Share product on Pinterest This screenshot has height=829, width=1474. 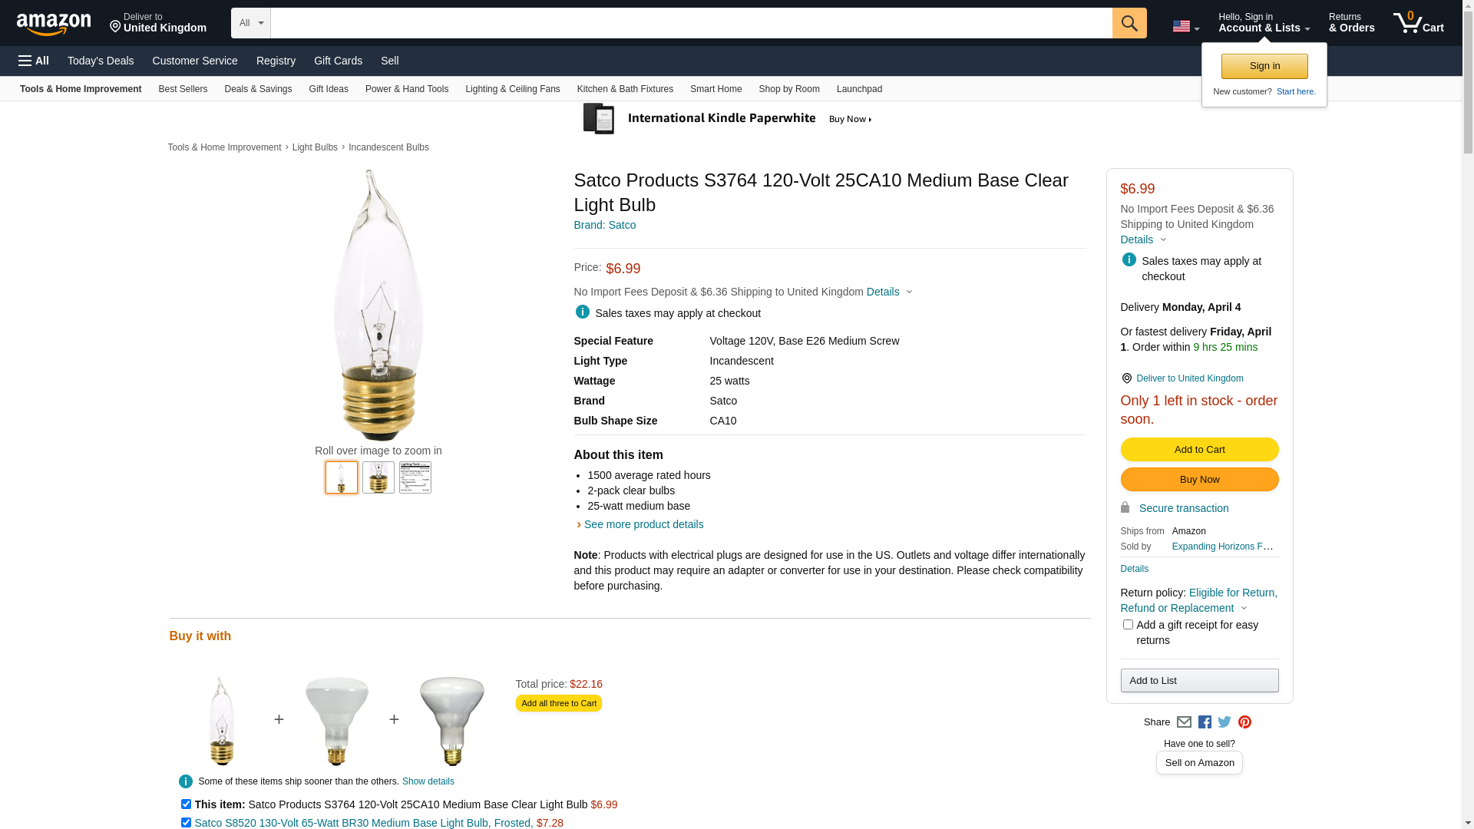tap(1244, 722)
